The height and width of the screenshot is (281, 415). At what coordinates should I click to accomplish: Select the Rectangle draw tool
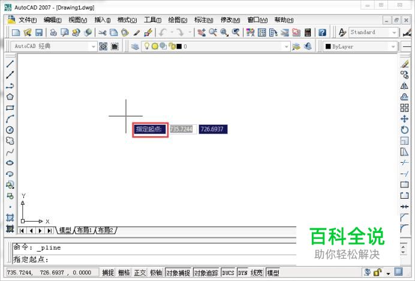10,107
